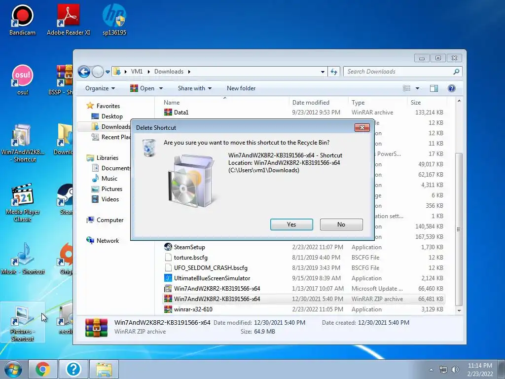The image size is (505, 379).
Task: Click Windows Explorer taskbar button
Action: (x=104, y=369)
